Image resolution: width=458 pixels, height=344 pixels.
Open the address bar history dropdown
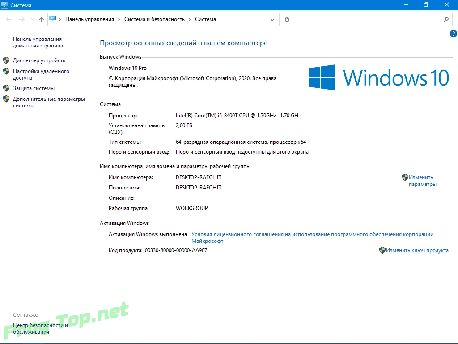tap(272, 20)
